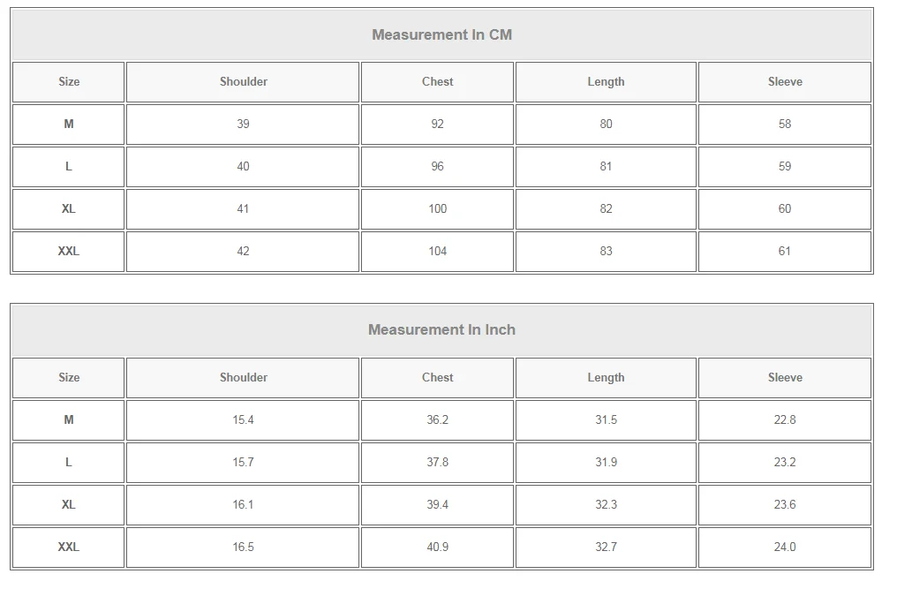Click the 'Measurement In CM' table title

click(441, 35)
